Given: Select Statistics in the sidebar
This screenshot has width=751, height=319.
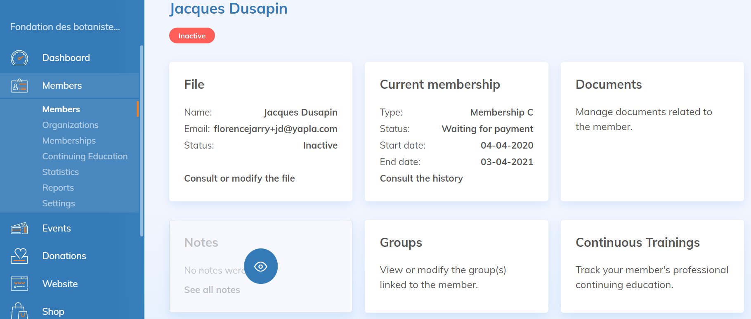Looking at the screenshot, I should [x=60, y=172].
